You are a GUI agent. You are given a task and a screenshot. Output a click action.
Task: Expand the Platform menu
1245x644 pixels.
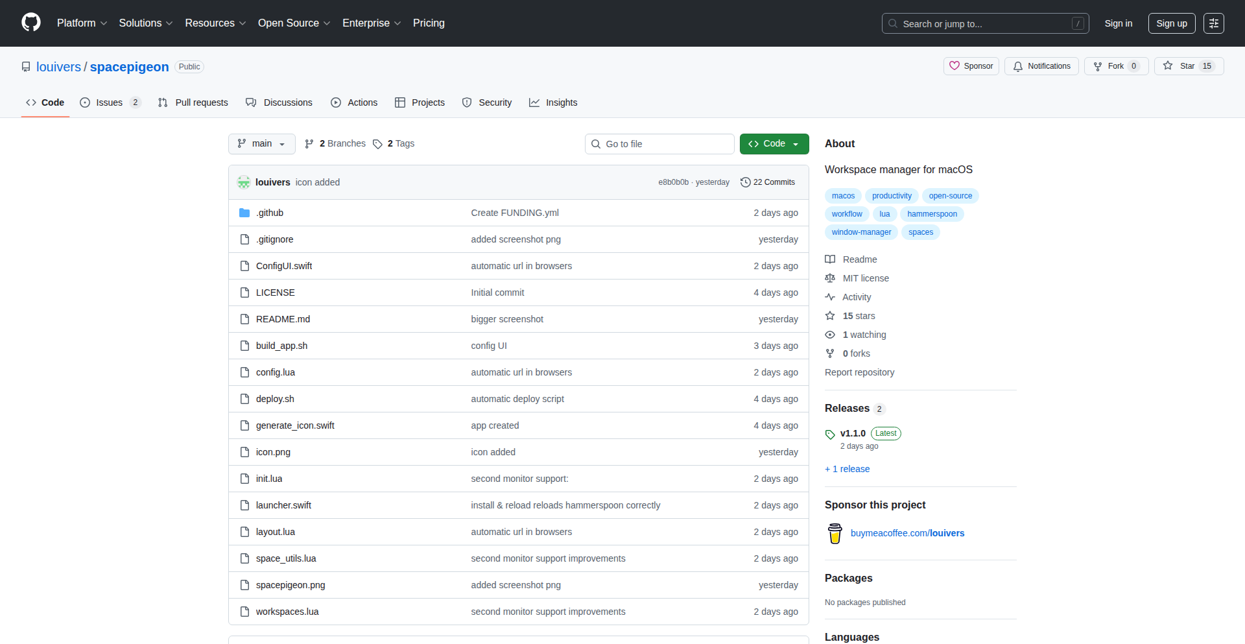click(82, 23)
